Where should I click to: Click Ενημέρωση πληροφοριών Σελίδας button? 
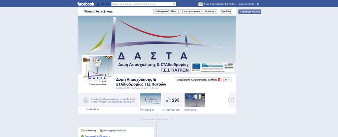[198, 80]
